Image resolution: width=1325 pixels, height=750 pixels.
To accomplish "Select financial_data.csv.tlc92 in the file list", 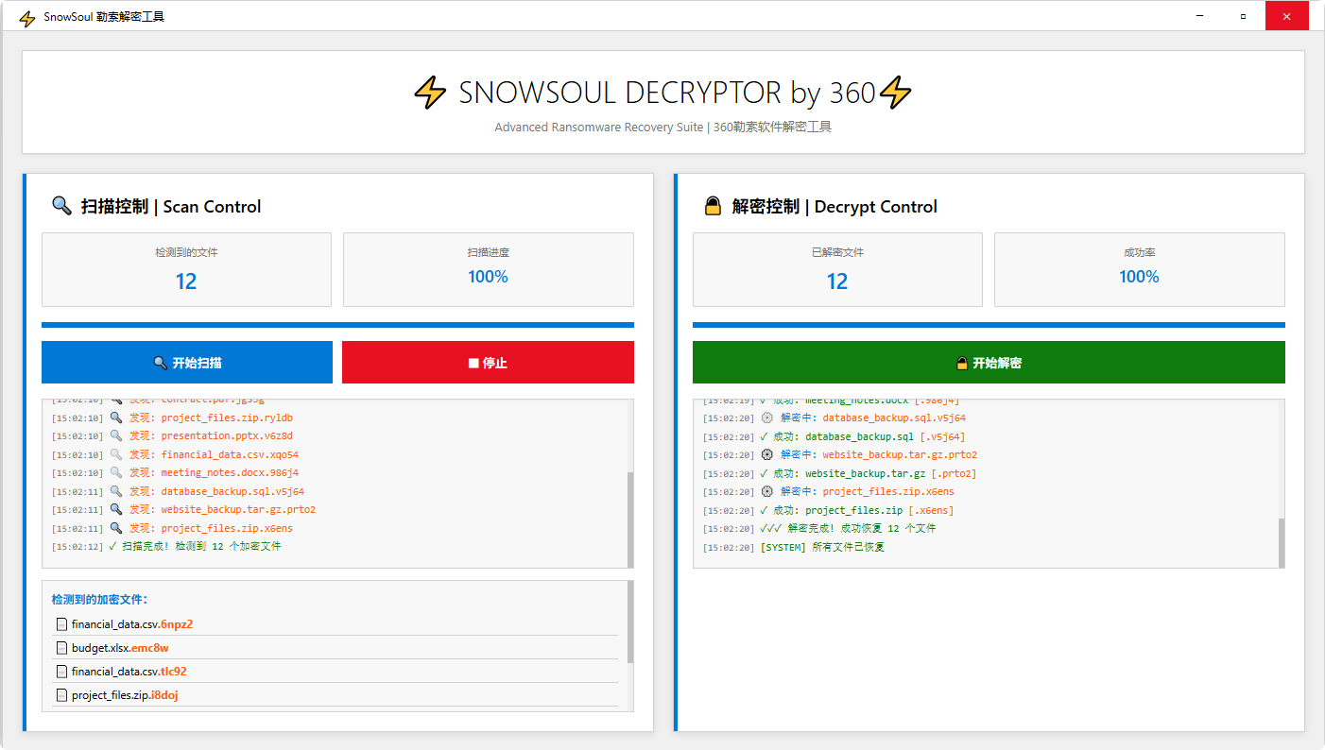I will tap(129, 672).
